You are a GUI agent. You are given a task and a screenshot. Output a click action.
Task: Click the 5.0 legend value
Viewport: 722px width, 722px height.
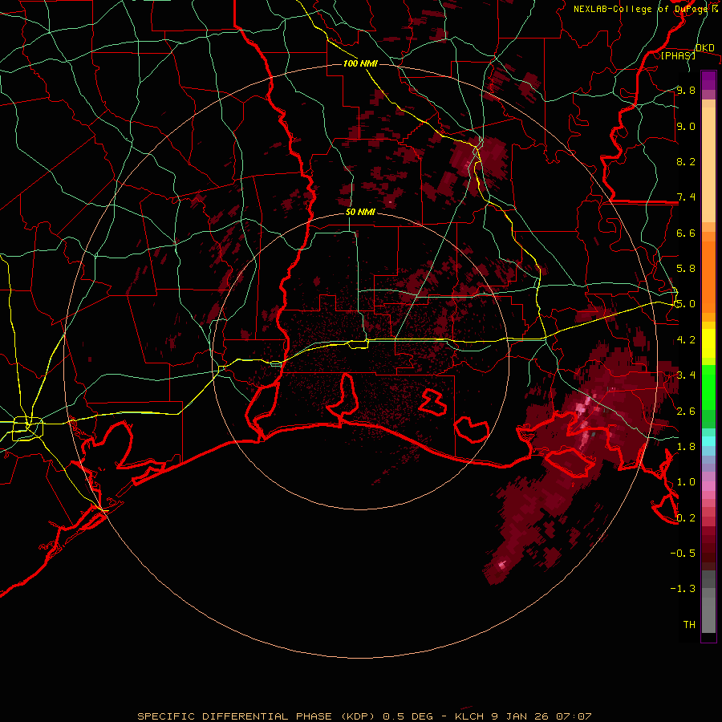coord(686,304)
